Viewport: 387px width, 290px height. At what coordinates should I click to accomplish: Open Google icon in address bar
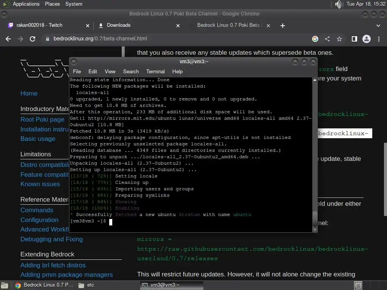315,39
